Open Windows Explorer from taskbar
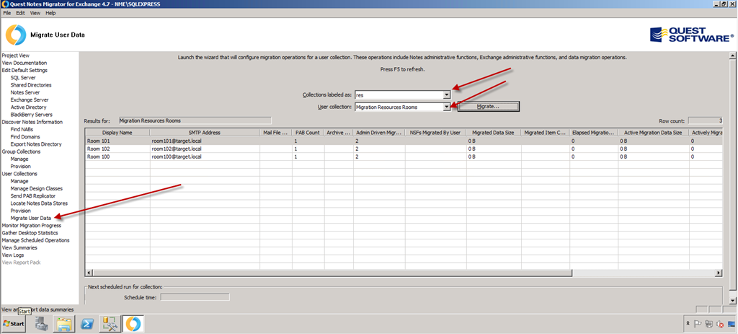This screenshot has height=334, width=738. [64, 324]
